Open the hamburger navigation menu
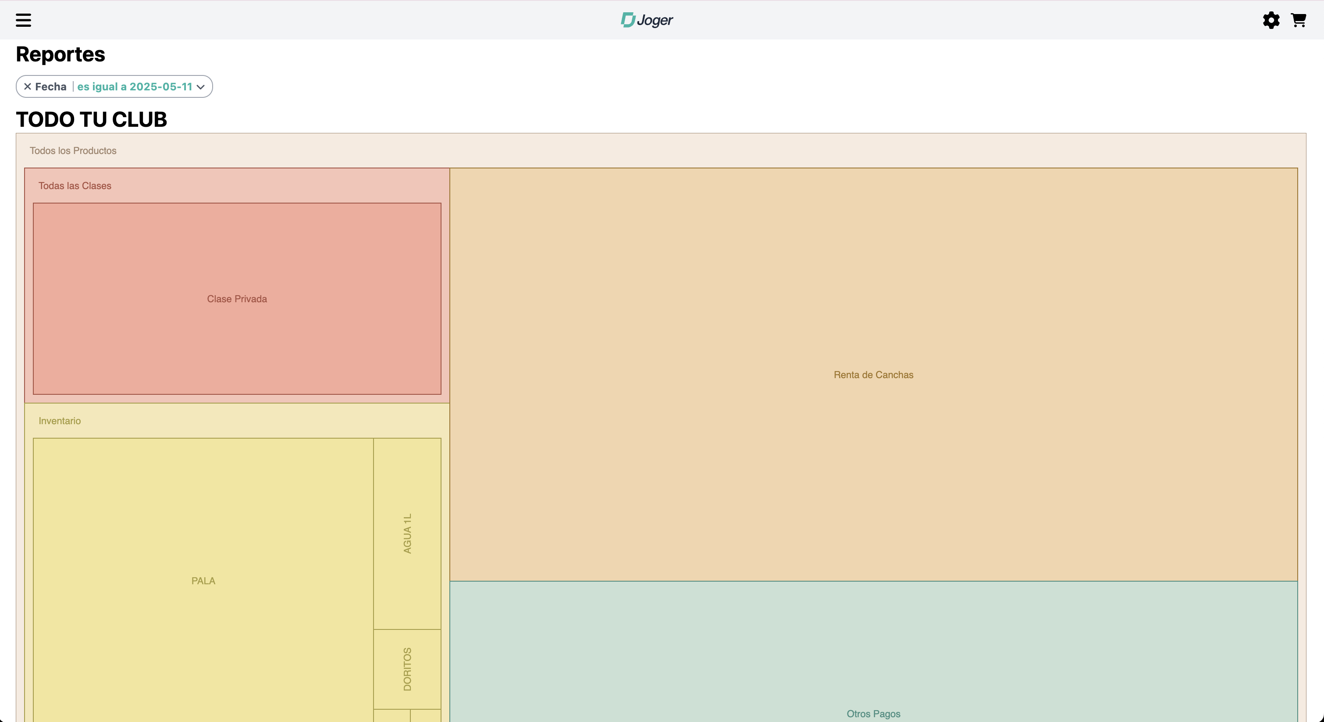The image size is (1324, 722). click(23, 20)
